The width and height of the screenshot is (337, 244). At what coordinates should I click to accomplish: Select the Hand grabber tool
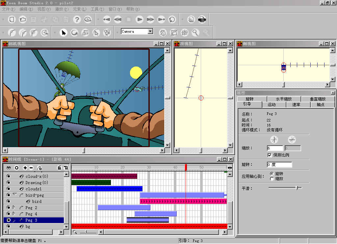(x=163, y=33)
